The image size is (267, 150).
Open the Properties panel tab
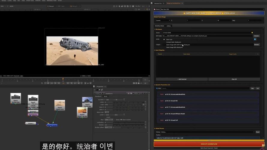[x=100, y=86]
